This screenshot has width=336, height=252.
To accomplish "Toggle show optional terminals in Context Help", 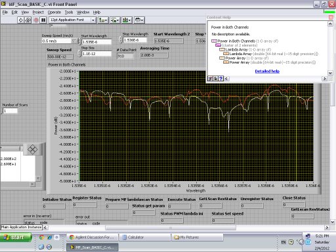I will [210, 79].
